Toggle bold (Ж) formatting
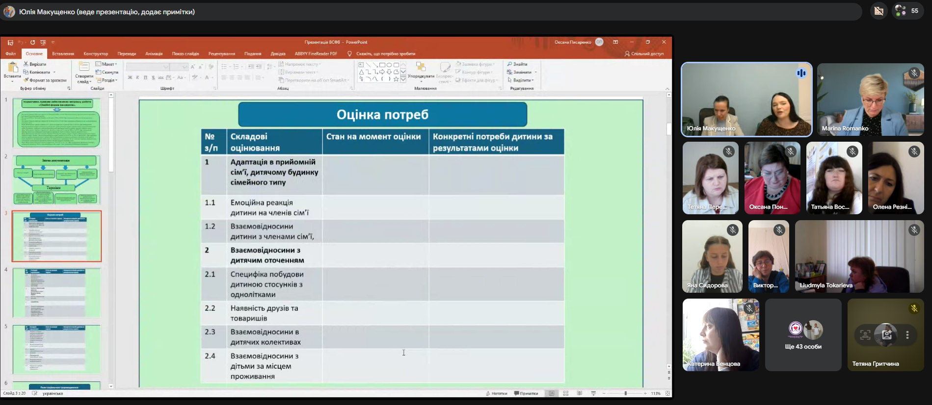932x405 pixels. pyautogui.click(x=130, y=77)
